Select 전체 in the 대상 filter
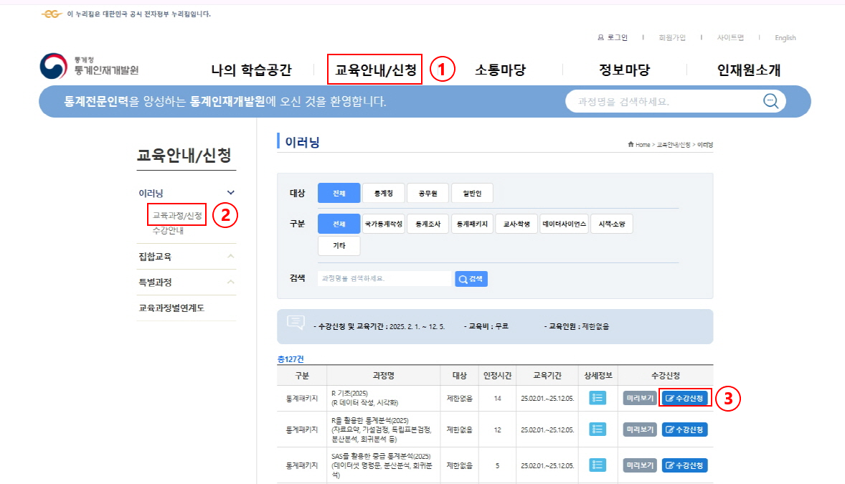 [x=339, y=193]
